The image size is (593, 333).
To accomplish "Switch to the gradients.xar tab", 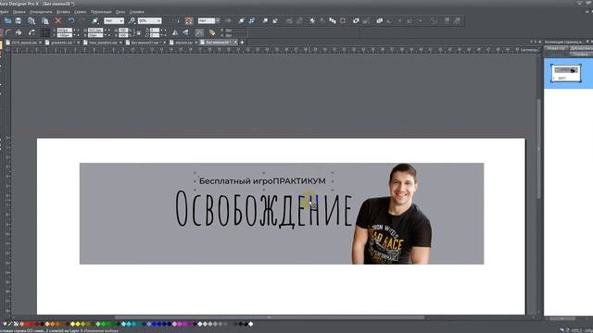I will point(61,43).
